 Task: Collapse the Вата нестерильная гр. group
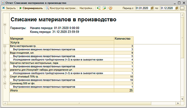(5, 46)
